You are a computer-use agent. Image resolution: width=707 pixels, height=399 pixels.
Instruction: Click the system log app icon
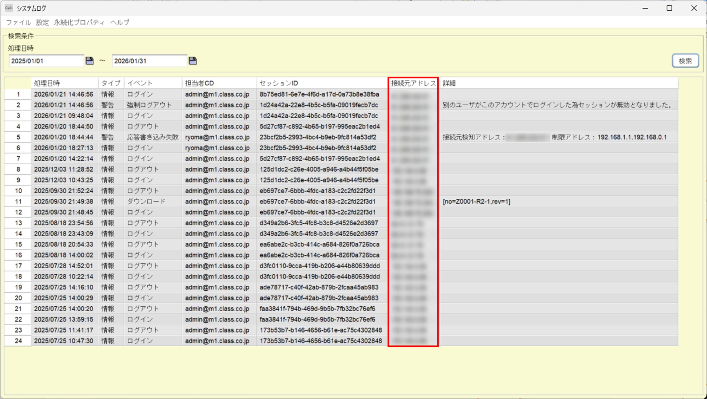[x=9, y=8]
